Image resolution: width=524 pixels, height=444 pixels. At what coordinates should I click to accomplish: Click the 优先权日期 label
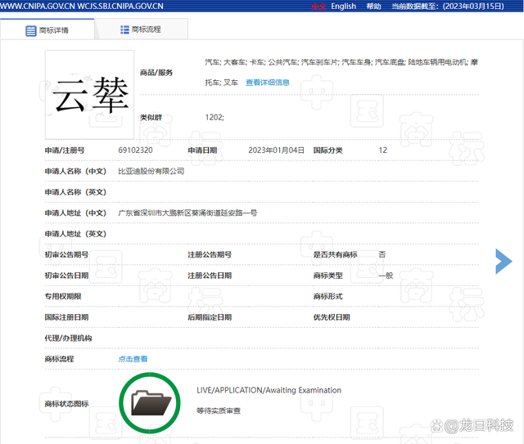(331, 317)
